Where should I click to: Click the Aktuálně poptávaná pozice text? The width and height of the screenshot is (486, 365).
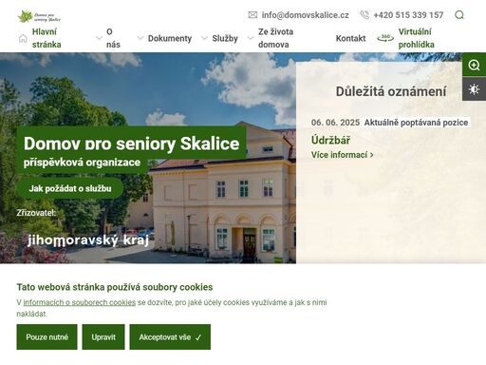click(416, 123)
